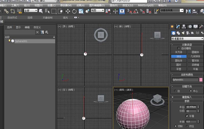This screenshot has width=204, height=129.
Task: Toggle lightbulb visibility for Sphere001
Action: tap(9, 41)
